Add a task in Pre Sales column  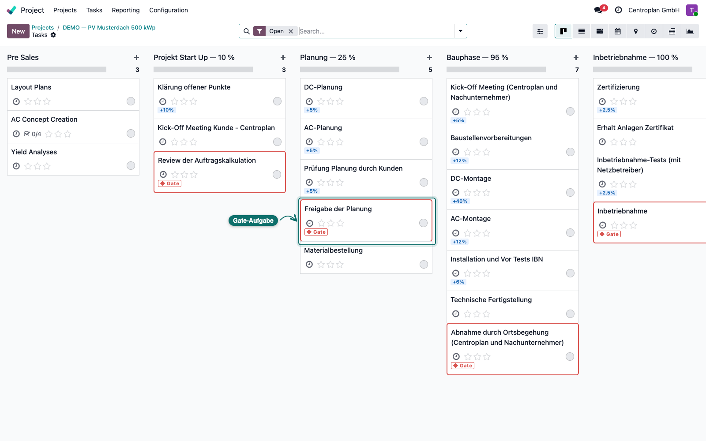(137, 58)
